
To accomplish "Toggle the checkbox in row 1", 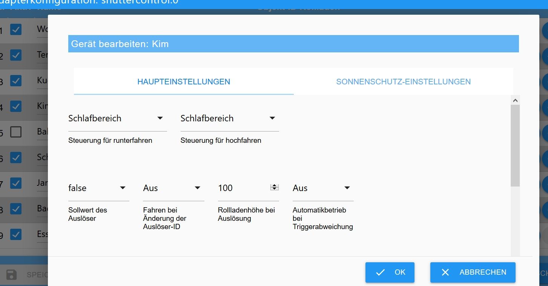I will 16,29.
